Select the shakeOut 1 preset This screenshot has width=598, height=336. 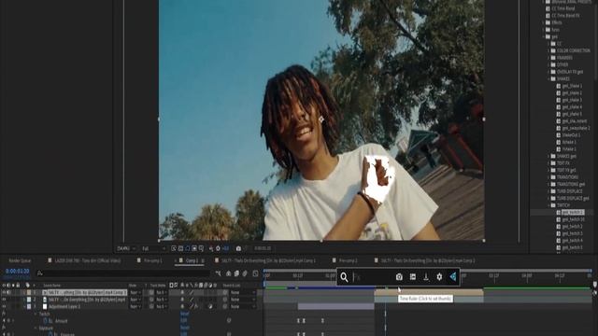click(x=571, y=135)
